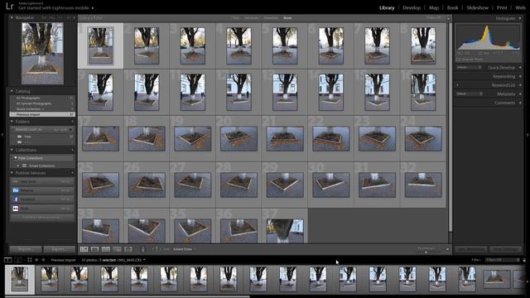The height and width of the screenshot is (298, 530).
Task: Click the Behance publish service icon
Action: [x=16, y=190]
